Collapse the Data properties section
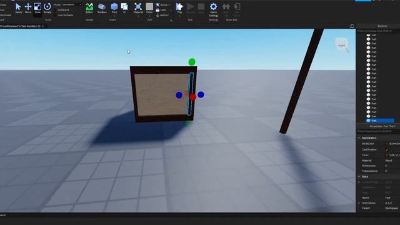 (x=359, y=176)
